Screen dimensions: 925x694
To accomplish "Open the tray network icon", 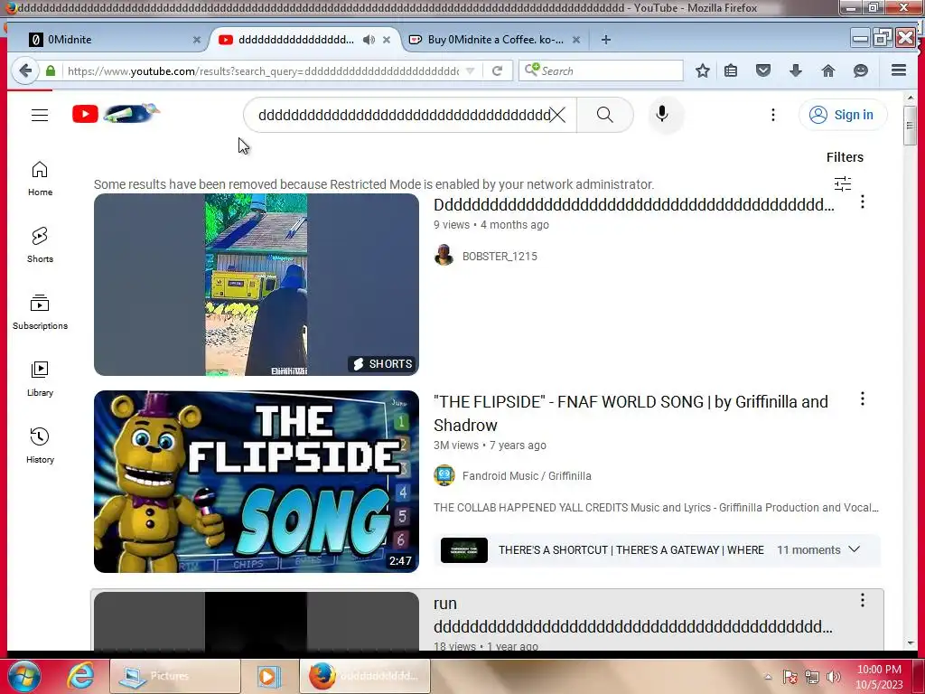I will click(x=812, y=677).
